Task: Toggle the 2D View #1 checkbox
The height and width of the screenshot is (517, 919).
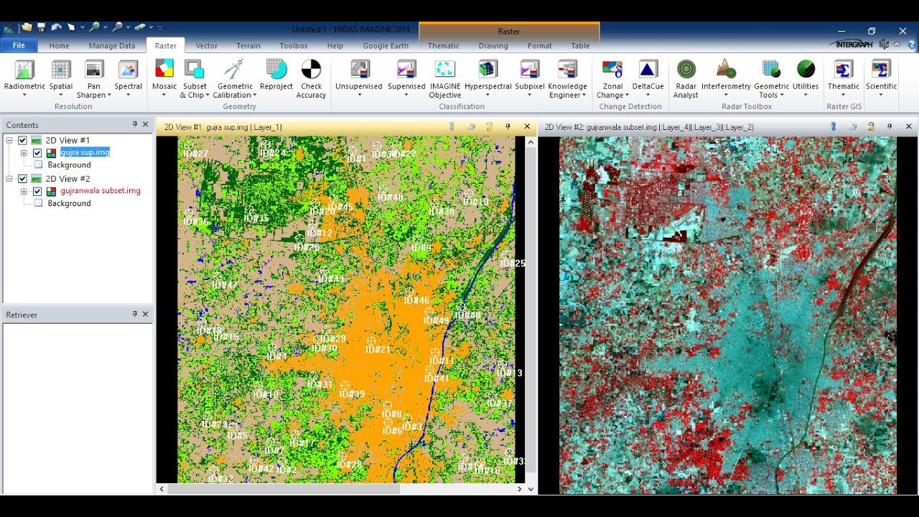Action: (23, 140)
